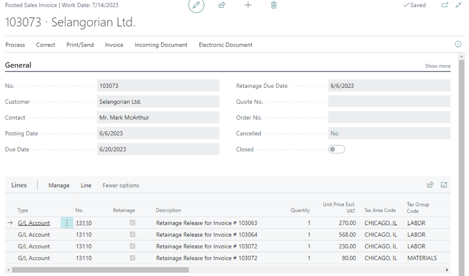Click Retainage checkbox for Invoice 103063 line
This screenshot has width=469, height=276.
click(x=132, y=223)
